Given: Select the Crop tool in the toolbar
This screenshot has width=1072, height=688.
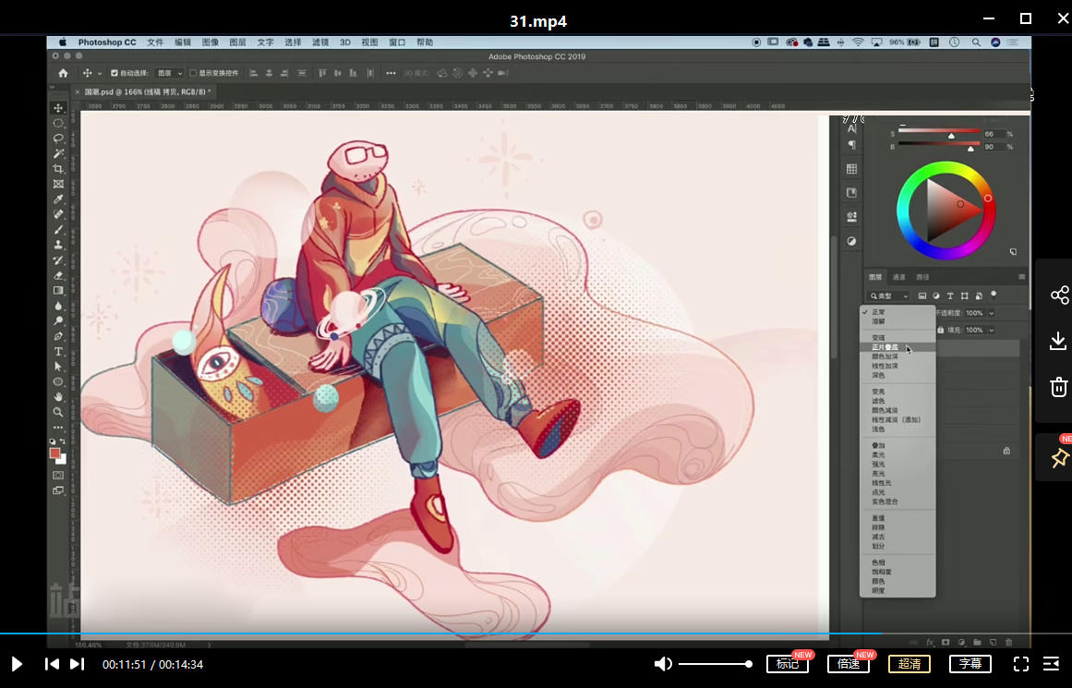Looking at the screenshot, I should 58,169.
